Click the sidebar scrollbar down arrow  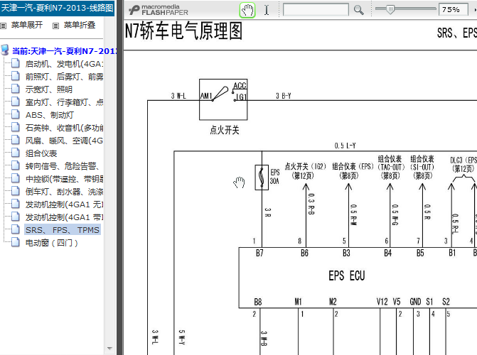pos(109,349)
